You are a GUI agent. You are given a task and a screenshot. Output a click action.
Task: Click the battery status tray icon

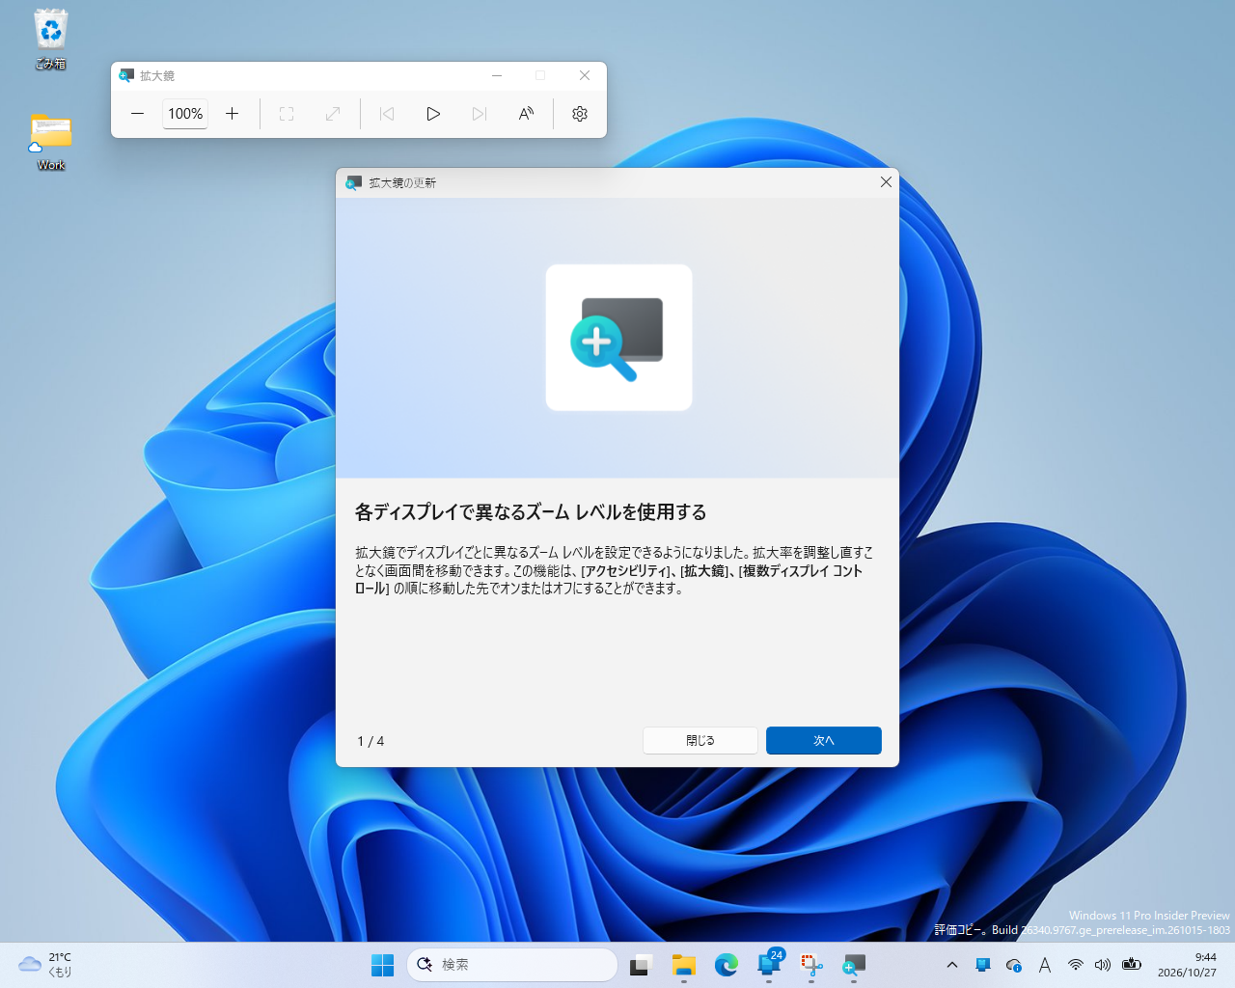click(x=1132, y=965)
